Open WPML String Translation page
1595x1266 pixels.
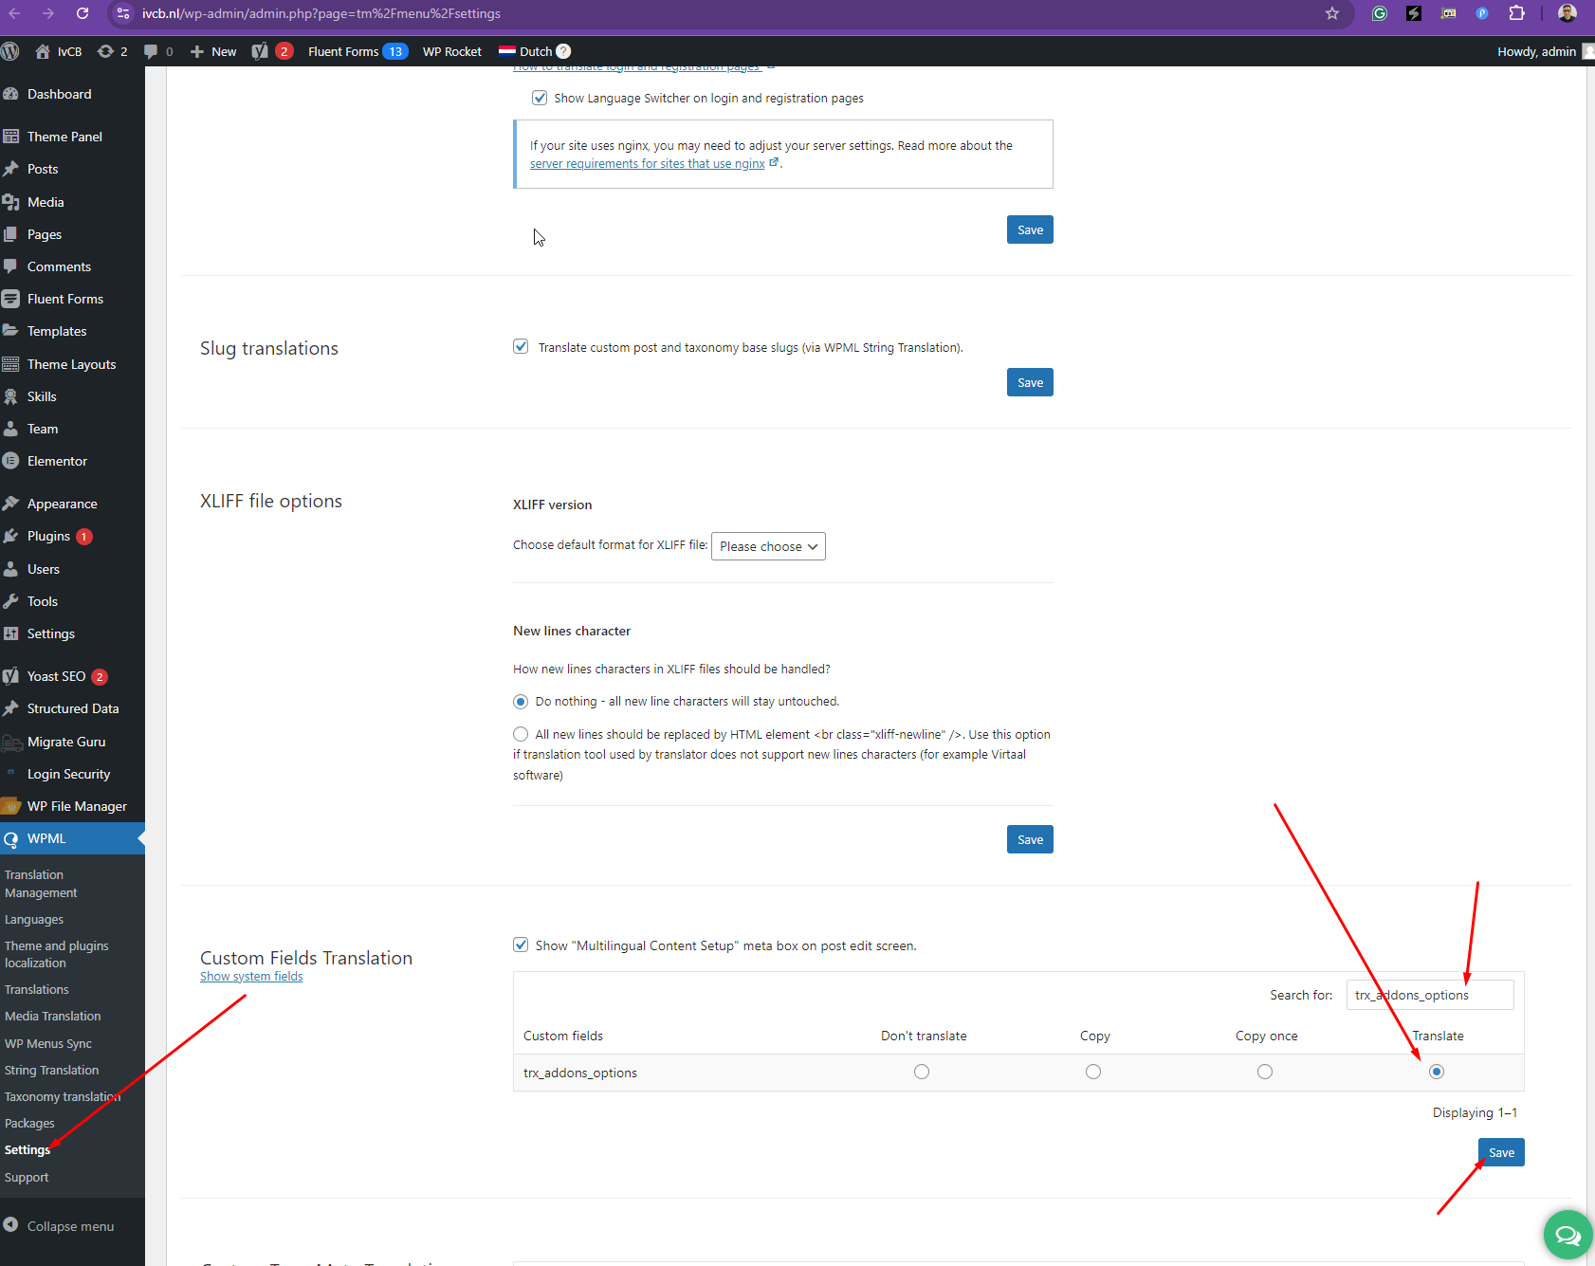51,1070
